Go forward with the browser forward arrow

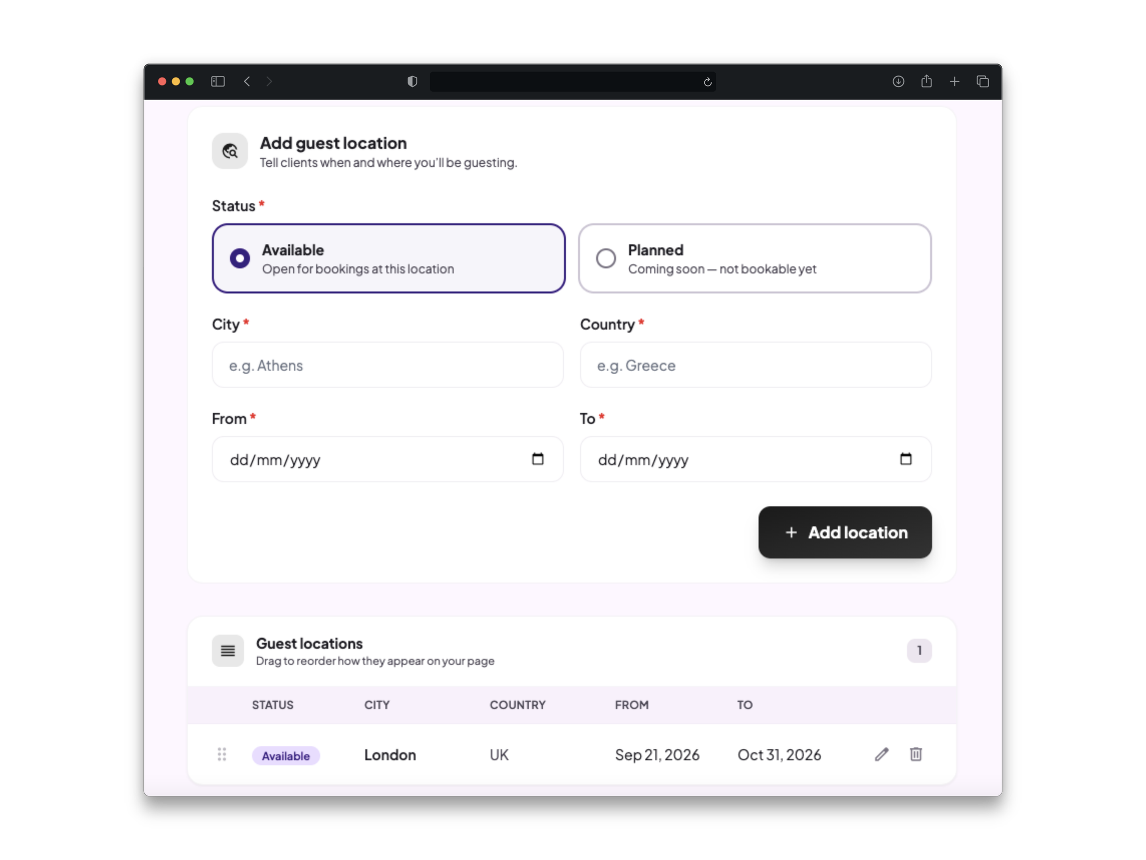(x=269, y=81)
